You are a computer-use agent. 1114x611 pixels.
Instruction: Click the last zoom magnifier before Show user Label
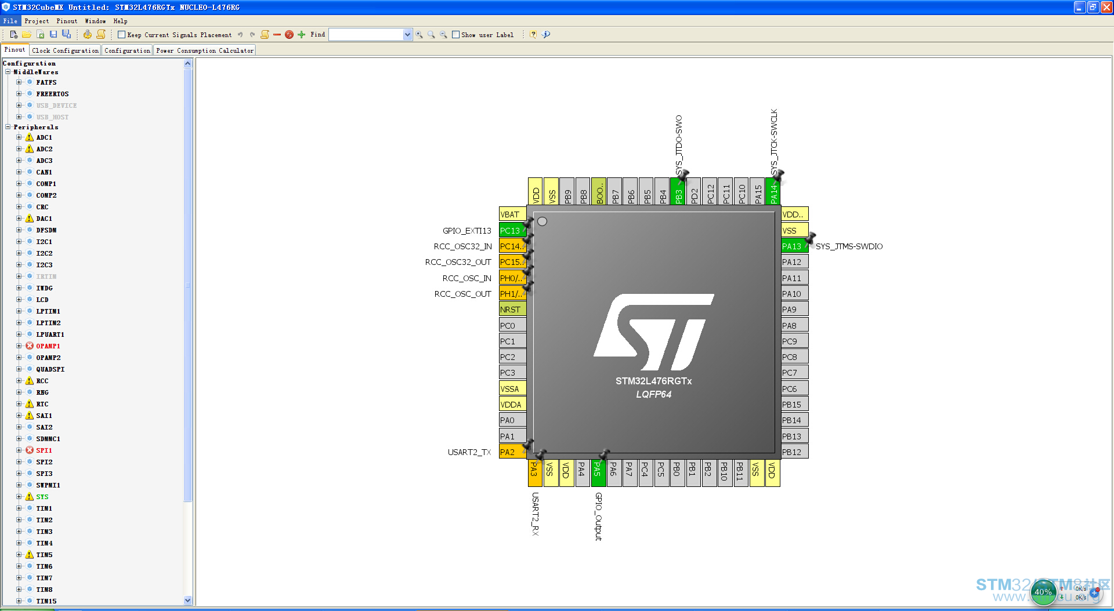[443, 35]
